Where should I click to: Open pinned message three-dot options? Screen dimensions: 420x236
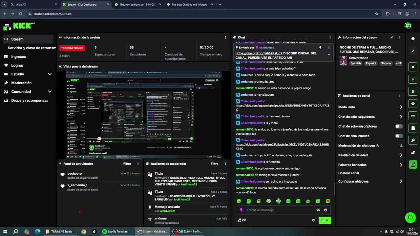pos(329,48)
